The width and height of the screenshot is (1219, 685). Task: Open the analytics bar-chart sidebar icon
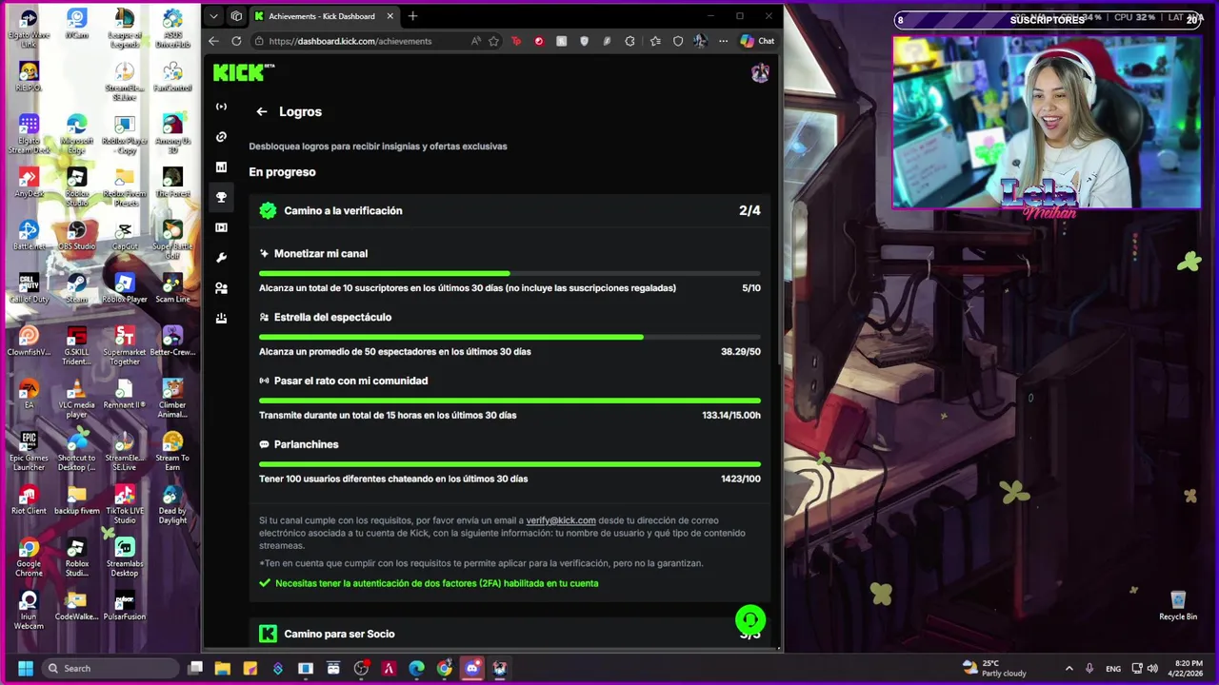221,167
